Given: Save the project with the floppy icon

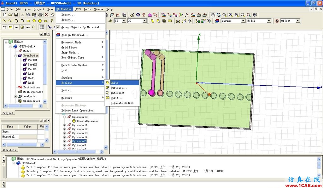Looking at the screenshot, I should pos(16,14).
